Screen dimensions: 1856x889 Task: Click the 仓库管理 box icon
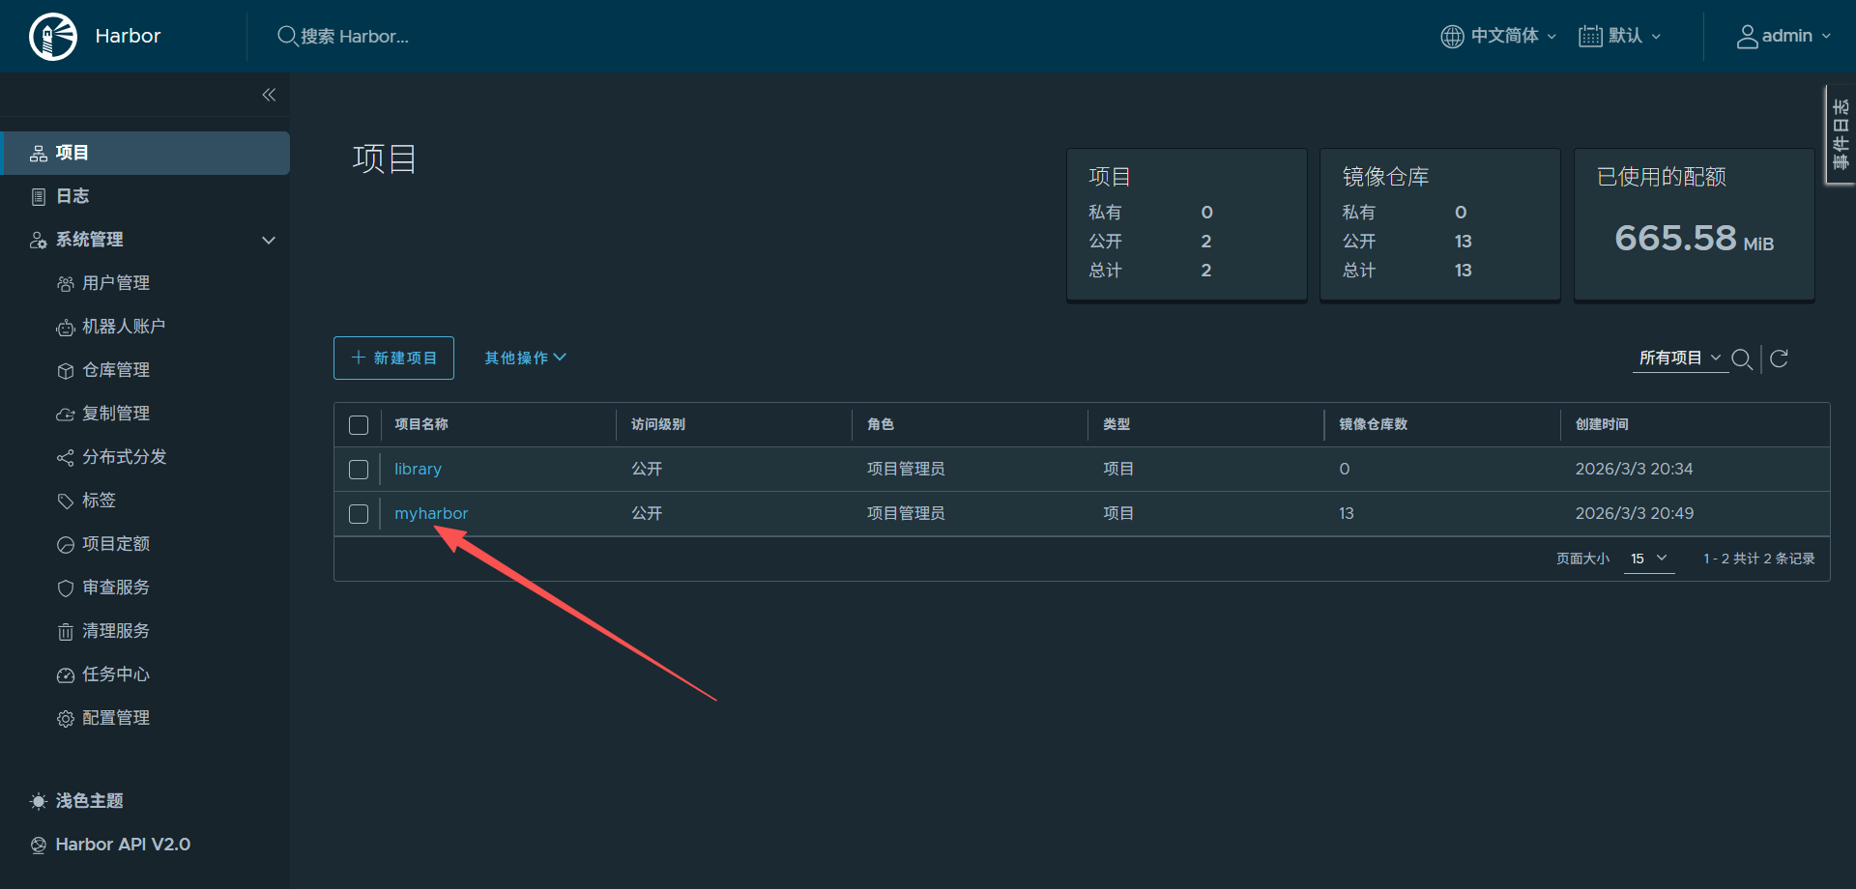pos(65,371)
